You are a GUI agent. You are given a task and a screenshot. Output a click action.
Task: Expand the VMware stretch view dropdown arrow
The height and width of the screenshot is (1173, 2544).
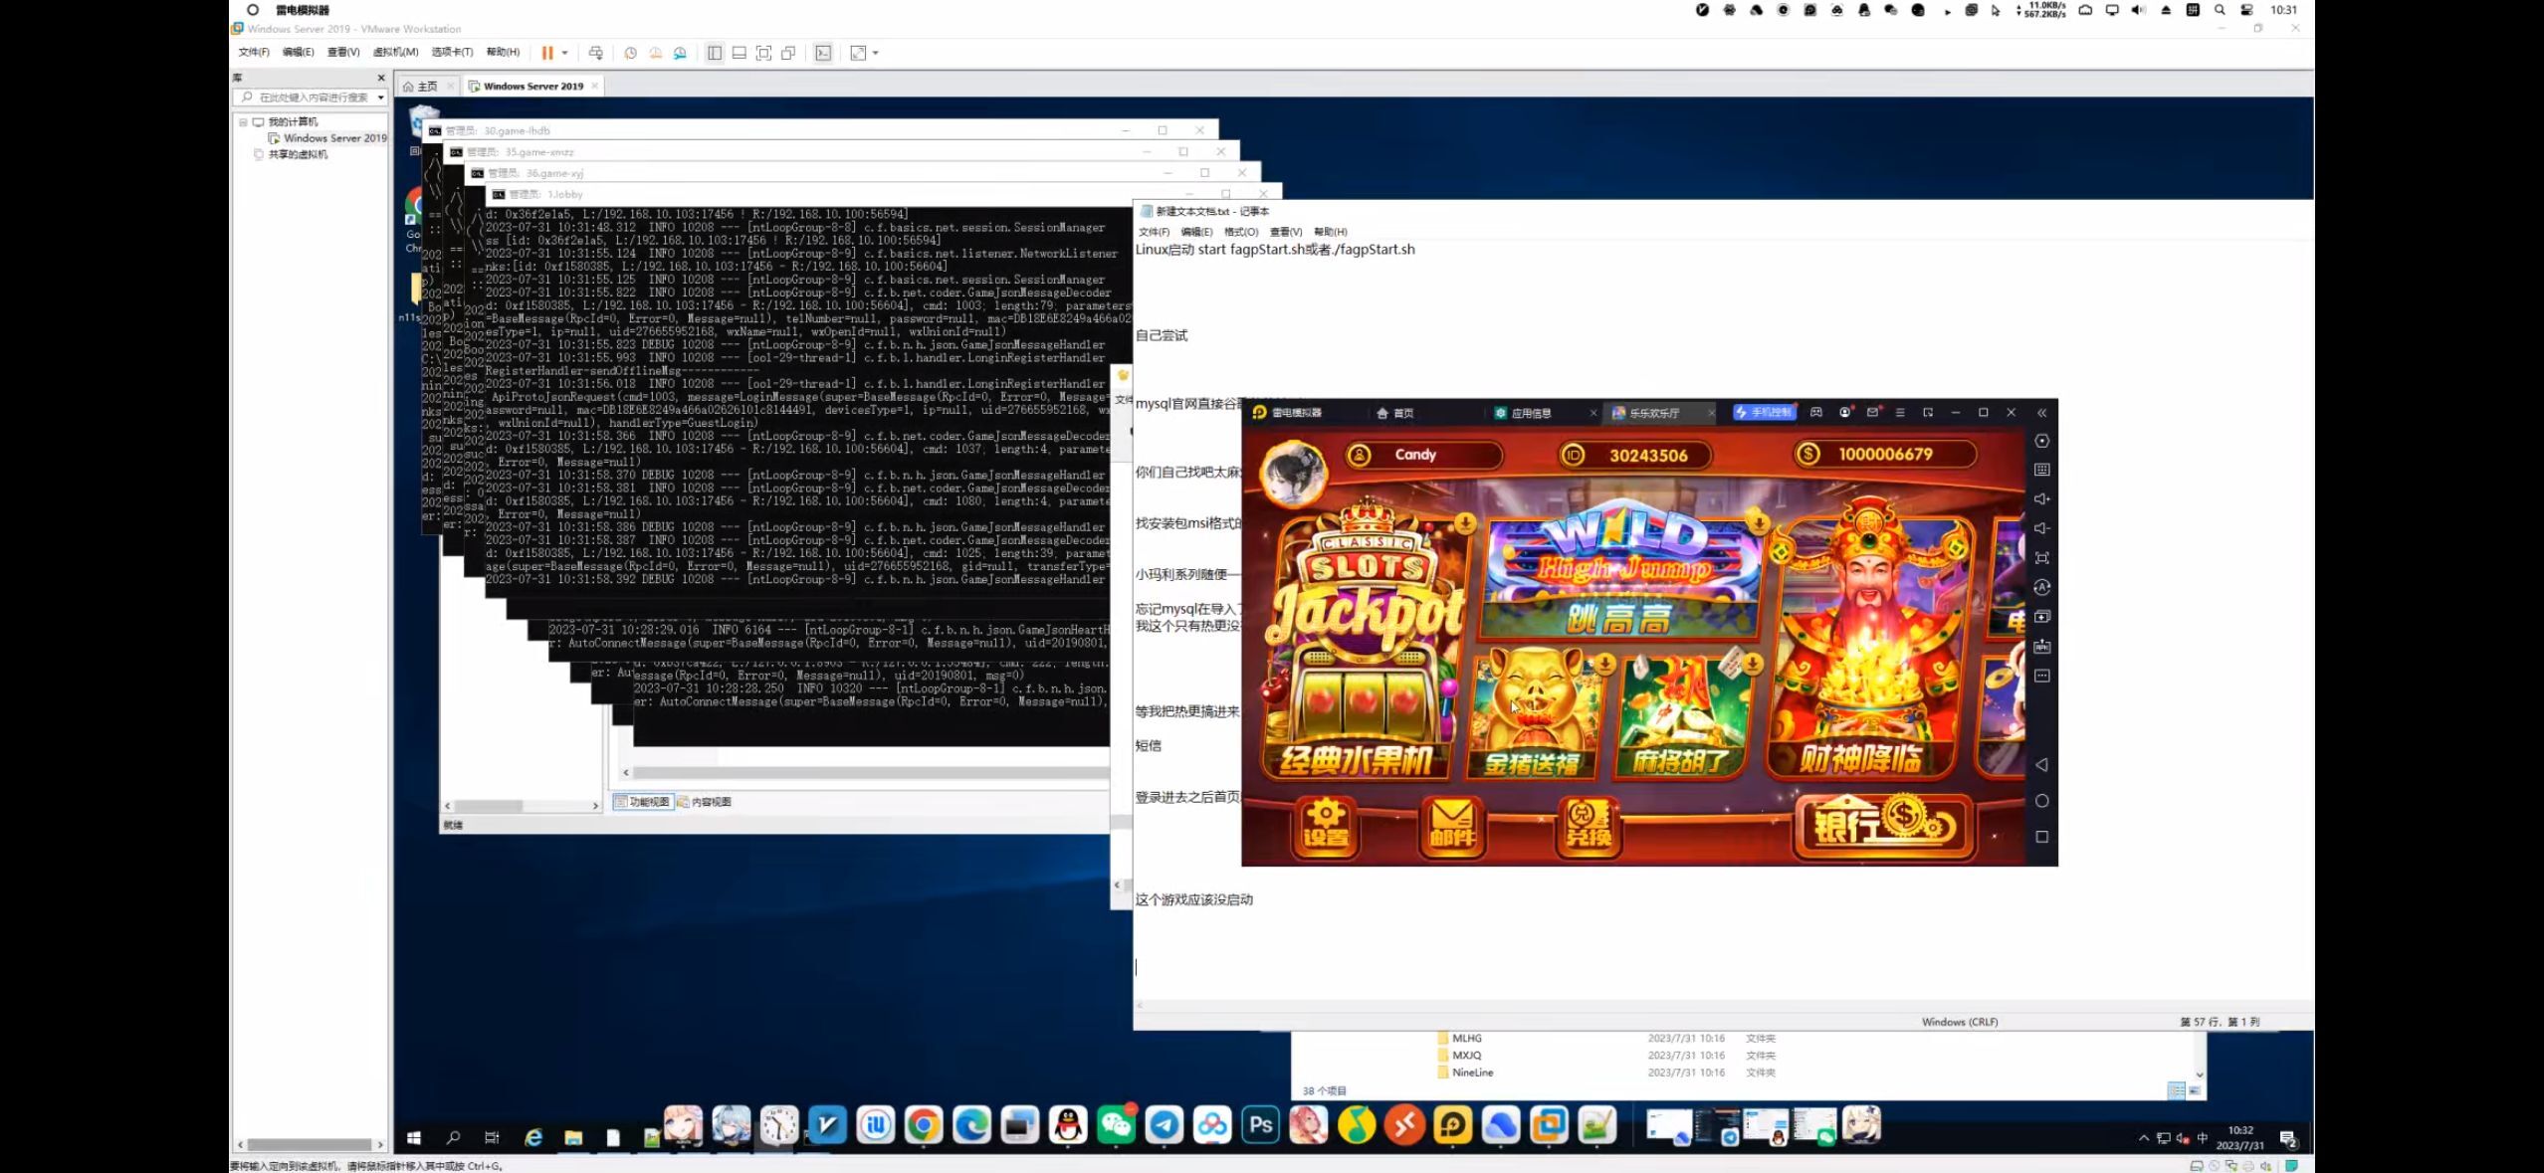876,53
